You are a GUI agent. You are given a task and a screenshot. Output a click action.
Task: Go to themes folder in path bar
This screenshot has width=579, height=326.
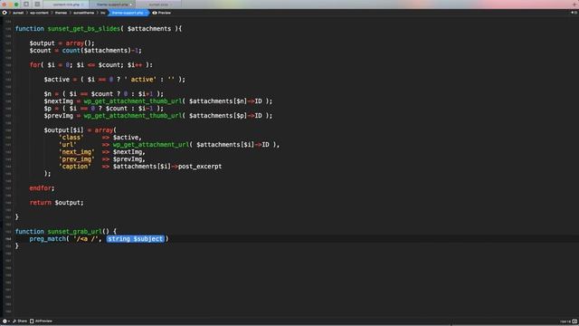[61, 13]
